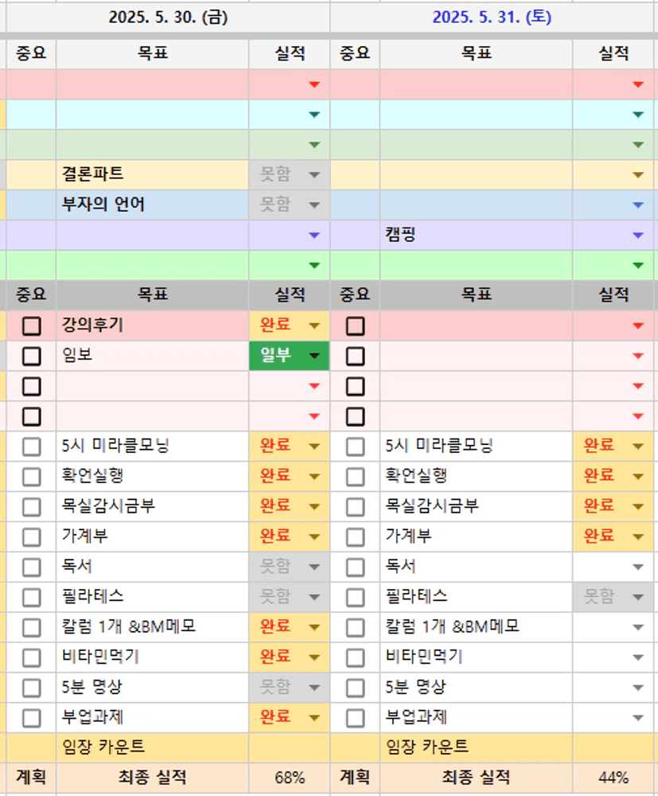Tick the checkbox beside 임보

pos(31,356)
